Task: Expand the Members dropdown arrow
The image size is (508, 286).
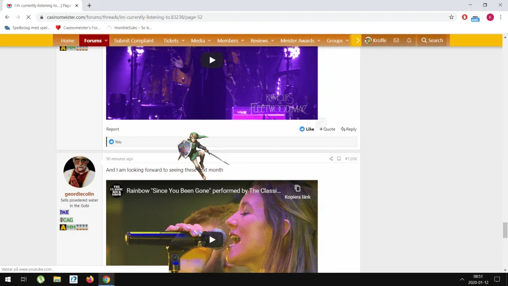Action: point(242,41)
